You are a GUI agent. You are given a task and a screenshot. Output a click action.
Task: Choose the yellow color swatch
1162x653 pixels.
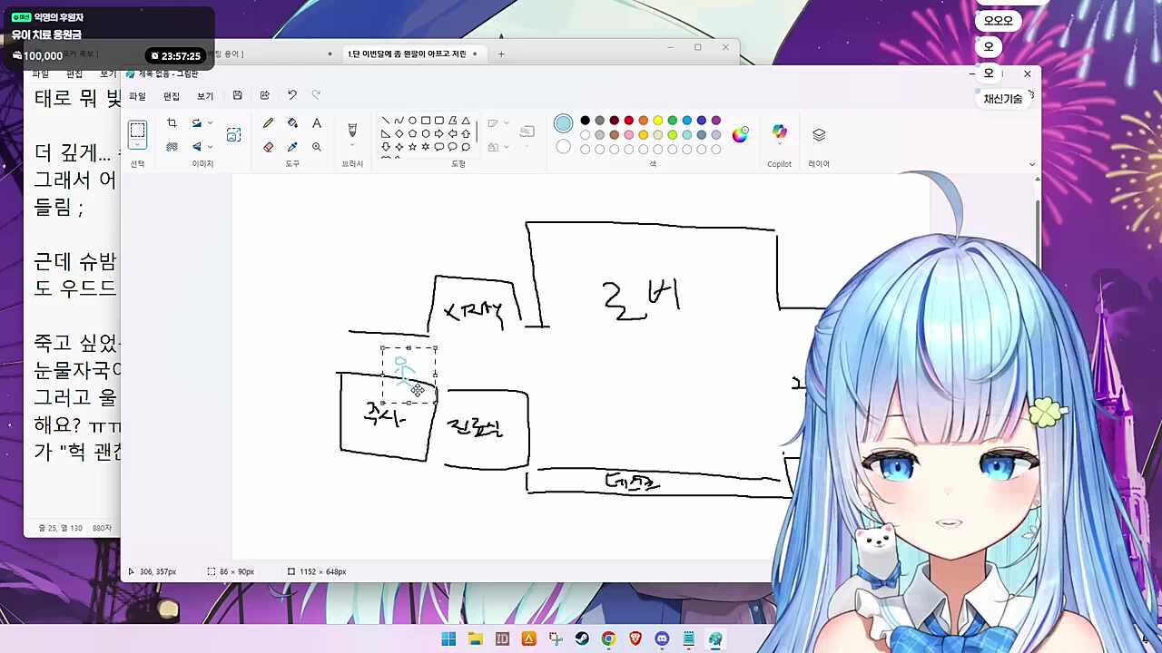coord(658,121)
